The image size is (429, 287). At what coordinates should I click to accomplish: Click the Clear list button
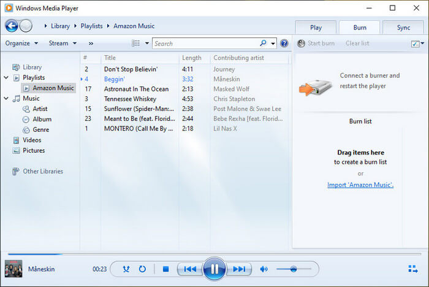(x=357, y=44)
